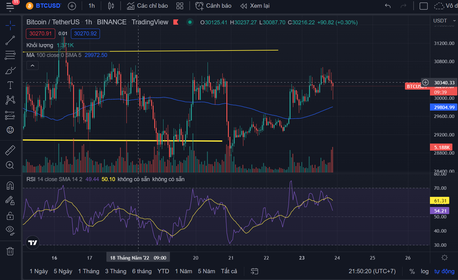Toggle lock all drawings
Viewport: 458px width, 280px height.
click(x=10, y=216)
